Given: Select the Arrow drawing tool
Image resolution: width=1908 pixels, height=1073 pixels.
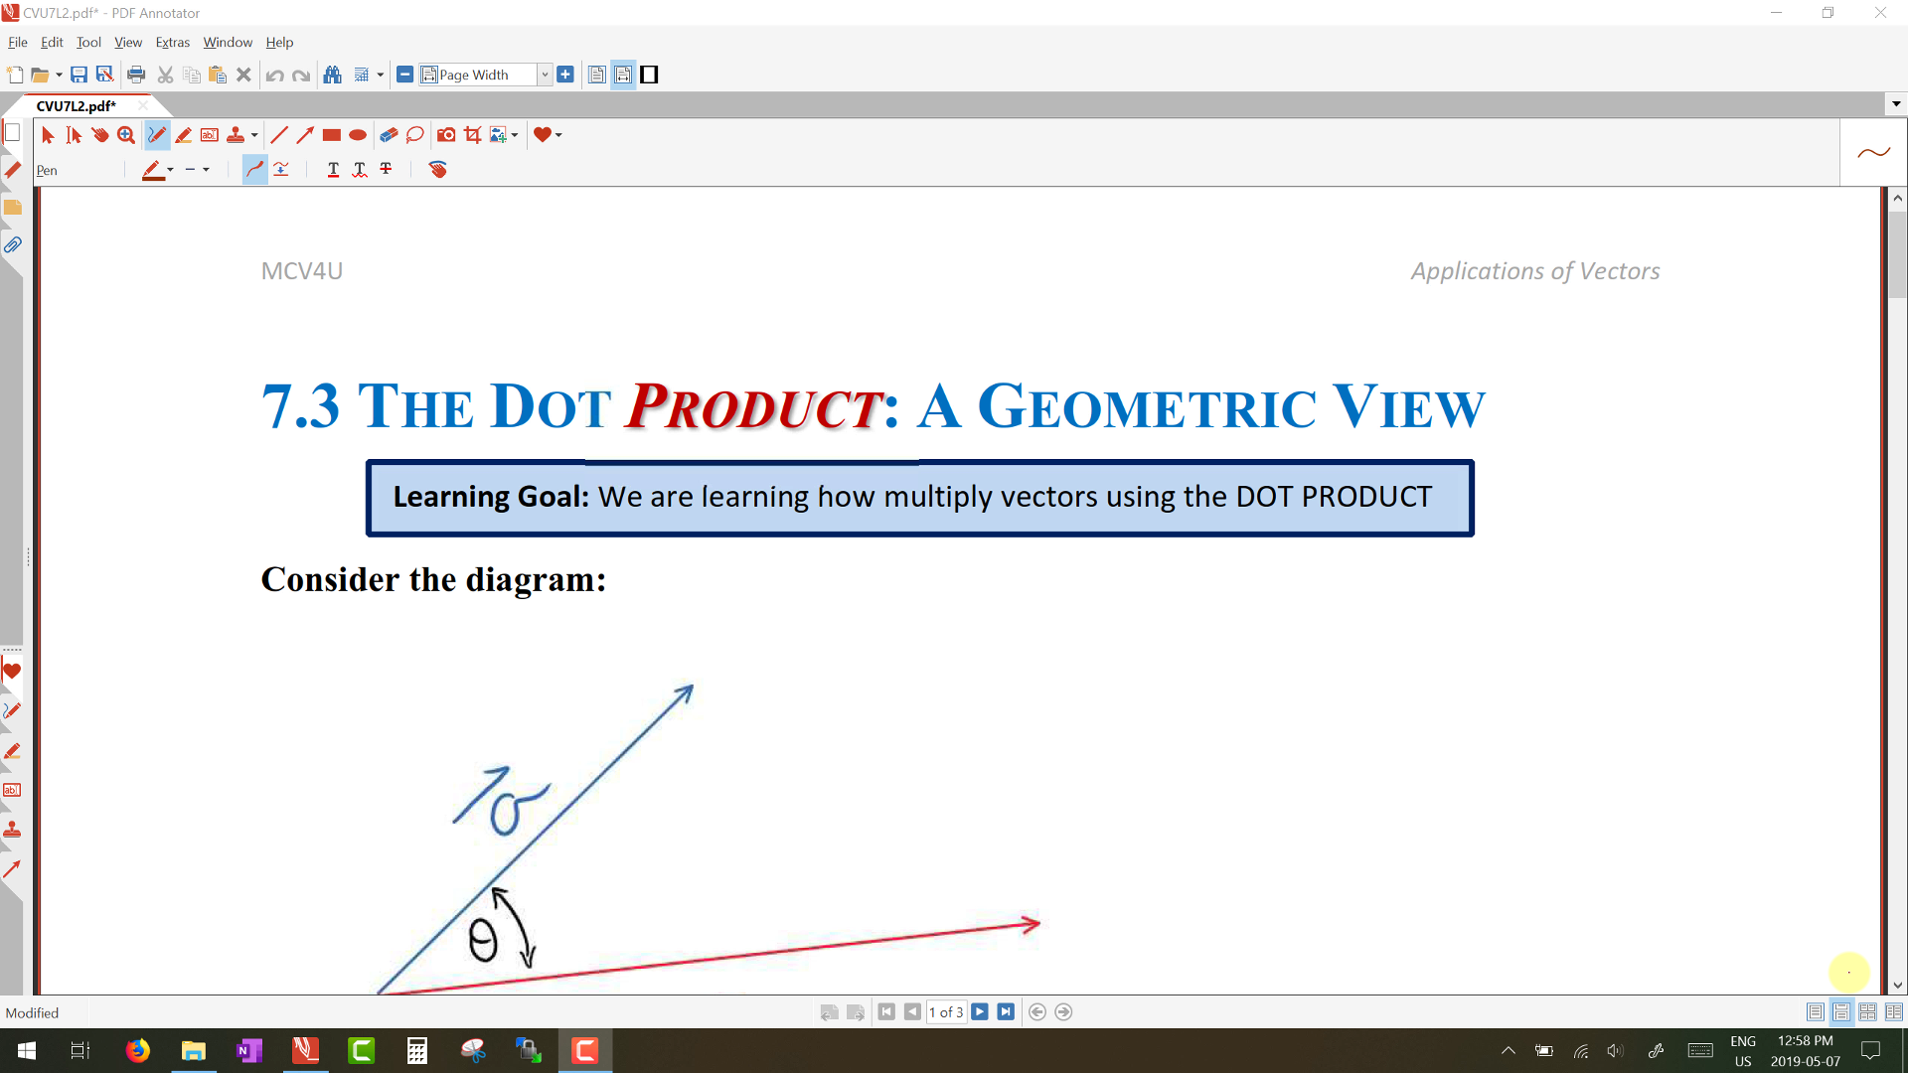Looking at the screenshot, I should click(305, 135).
